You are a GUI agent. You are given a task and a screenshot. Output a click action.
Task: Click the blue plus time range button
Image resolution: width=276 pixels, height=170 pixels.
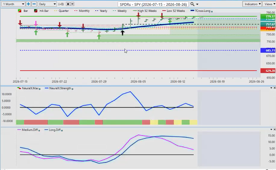pos(28,4)
